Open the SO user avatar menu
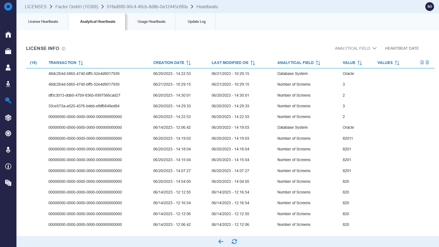The image size is (439, 247). (x=429, y=6)
